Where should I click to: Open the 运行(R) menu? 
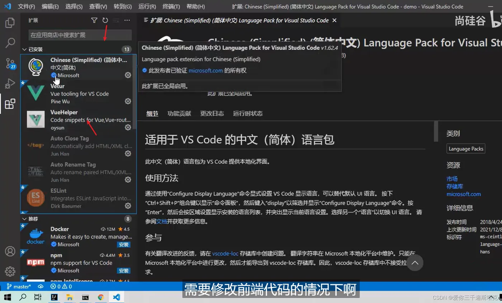pyautogui.click(x=147, y=6)
